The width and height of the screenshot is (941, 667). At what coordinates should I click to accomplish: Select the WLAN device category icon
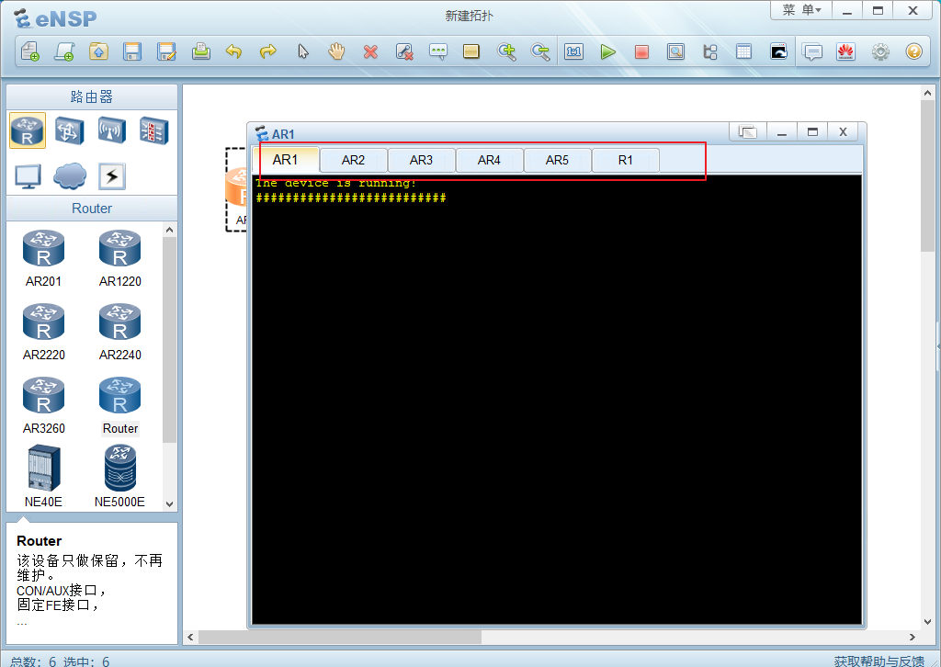point(111,130)
